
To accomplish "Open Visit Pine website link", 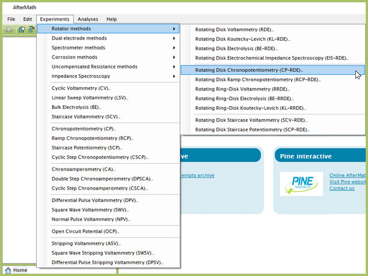I will pyautogui.click(x=347, y=182).
